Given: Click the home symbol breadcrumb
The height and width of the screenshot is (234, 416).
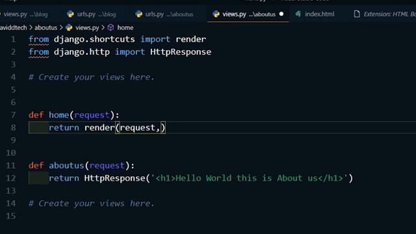Looking at the screenshot, I should point(125,27).
